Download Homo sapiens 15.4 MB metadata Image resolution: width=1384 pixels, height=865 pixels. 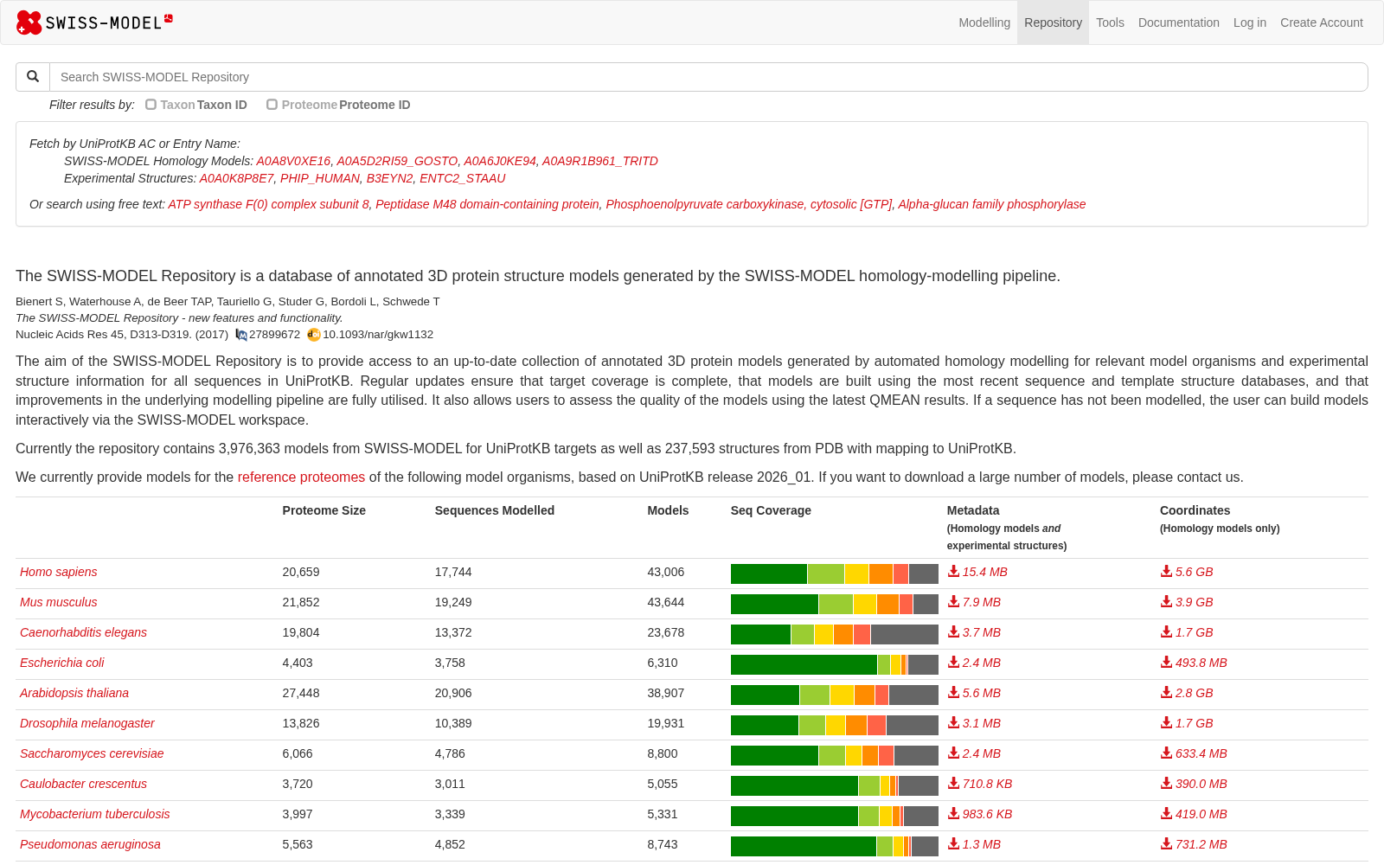click(x=977, y=572)
